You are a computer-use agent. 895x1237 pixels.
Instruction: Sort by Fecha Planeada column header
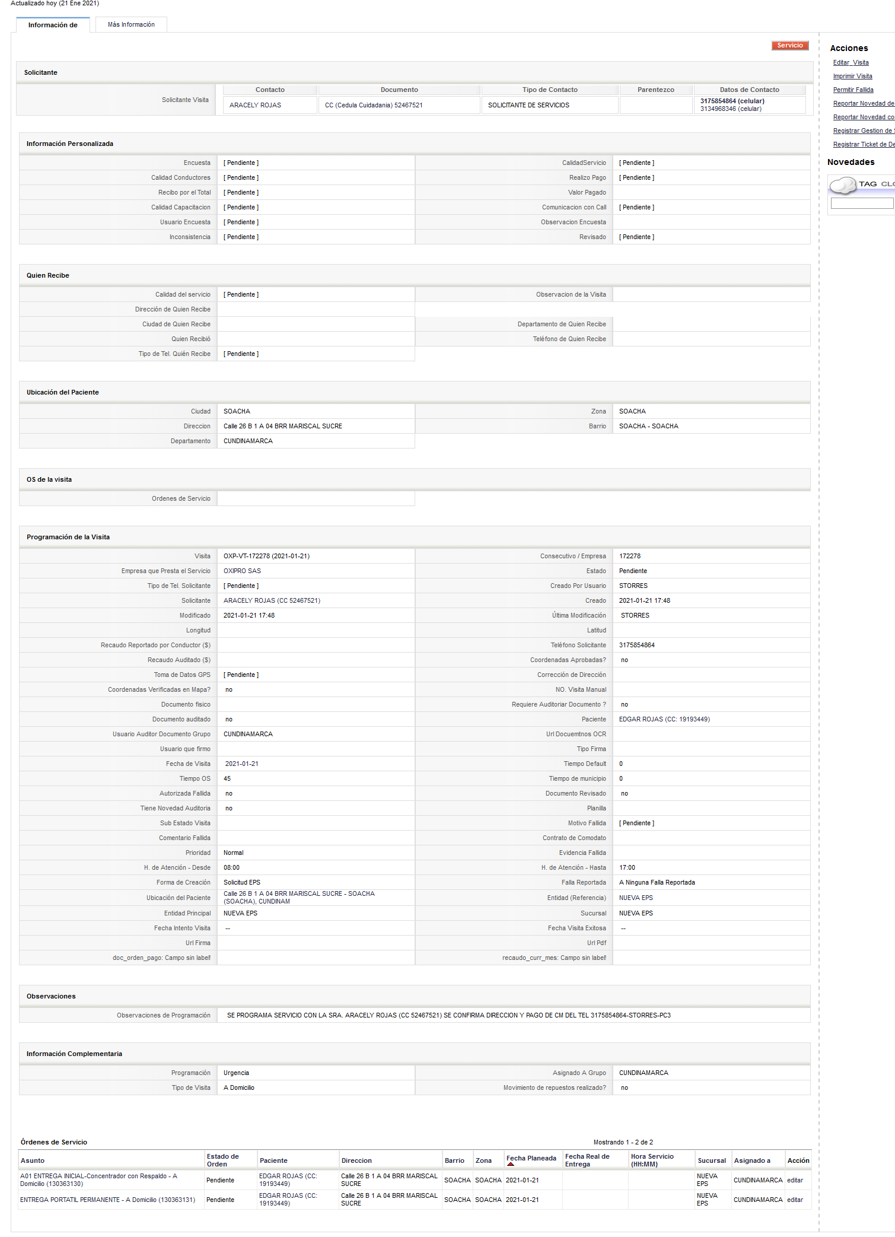click(x=531, y=1158)
